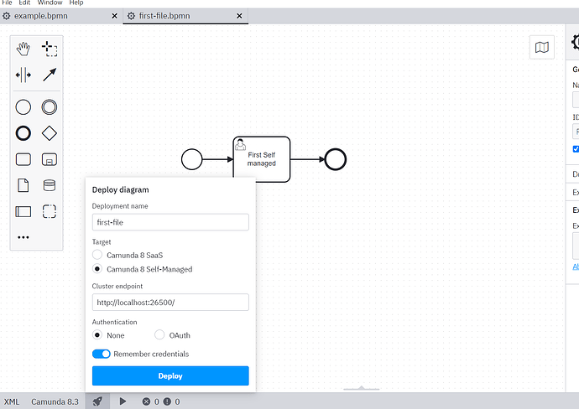The width and height of the screenshot is (579, 409).
Task: Close the example.bpmn tab
Action: click(114, 16)
